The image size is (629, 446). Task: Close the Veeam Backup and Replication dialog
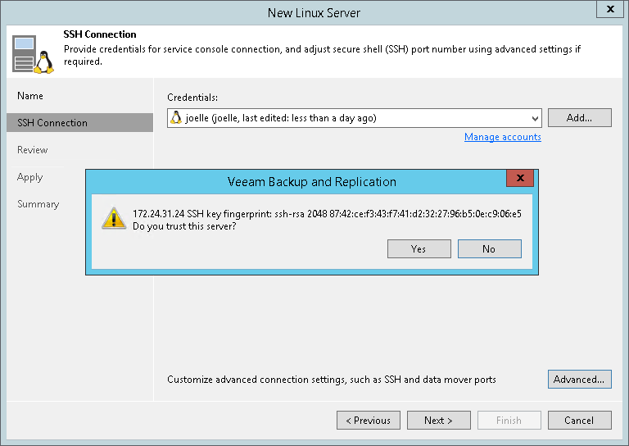520,180
